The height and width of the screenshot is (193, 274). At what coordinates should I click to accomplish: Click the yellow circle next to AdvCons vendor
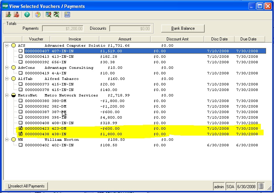14,67
